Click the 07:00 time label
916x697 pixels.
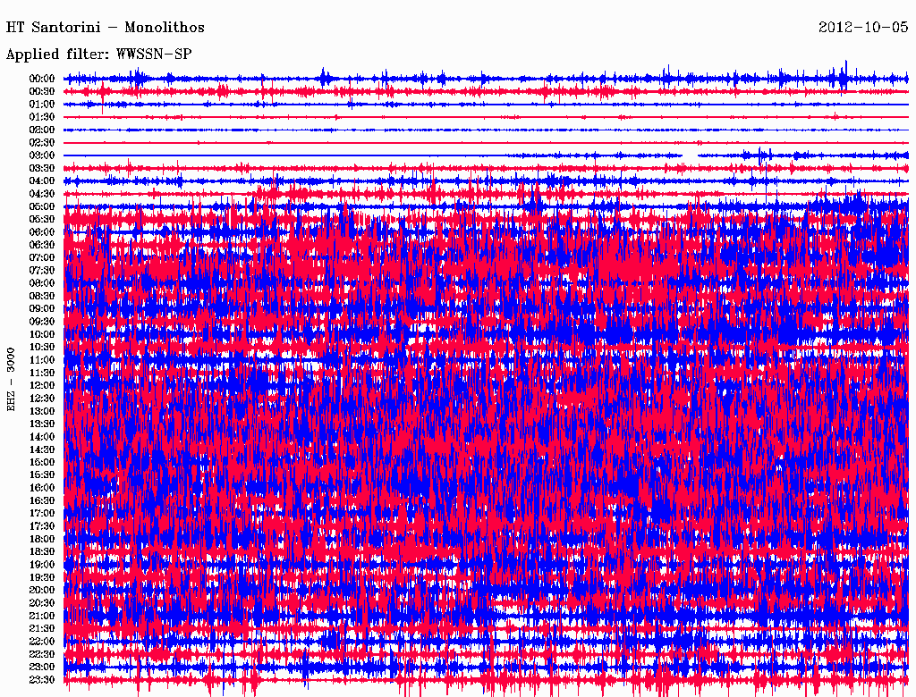point(42,258)
